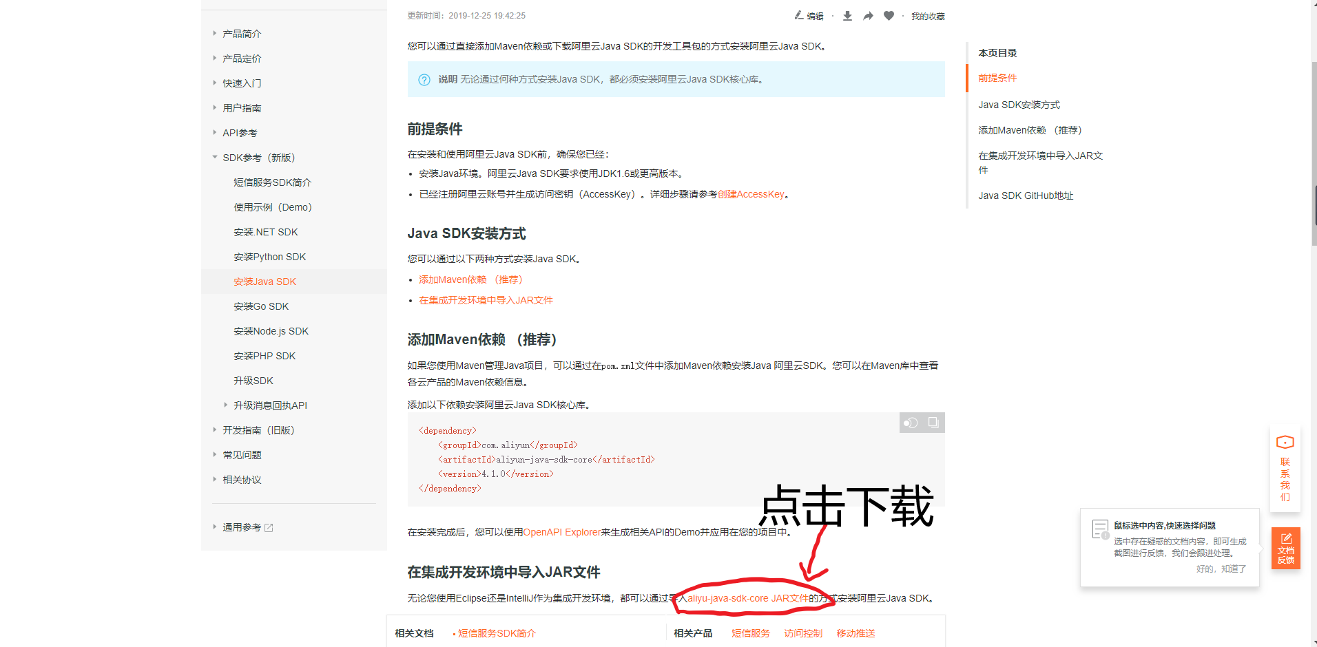
Task: Click the download document icon
Action: pyautogui.click(x=847, y=16)
